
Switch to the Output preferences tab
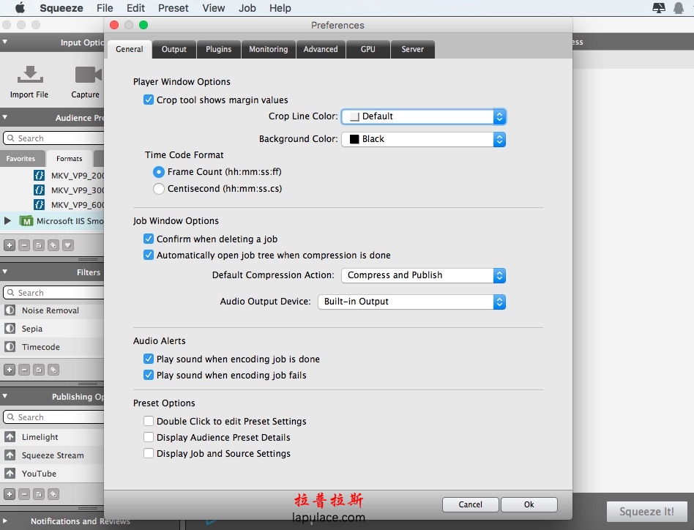pos(174,49)
